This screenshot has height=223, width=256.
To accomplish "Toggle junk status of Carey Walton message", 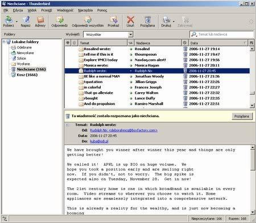I will [185, 93].
